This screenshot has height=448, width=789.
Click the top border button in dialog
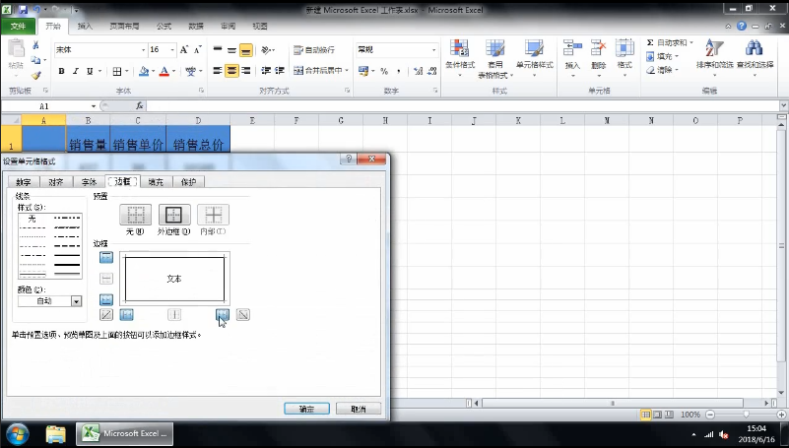[106, 257]
